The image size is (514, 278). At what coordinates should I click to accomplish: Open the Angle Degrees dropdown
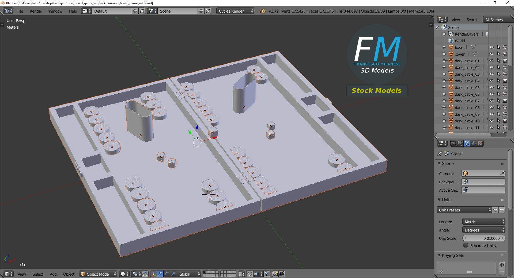pos(484,230)
